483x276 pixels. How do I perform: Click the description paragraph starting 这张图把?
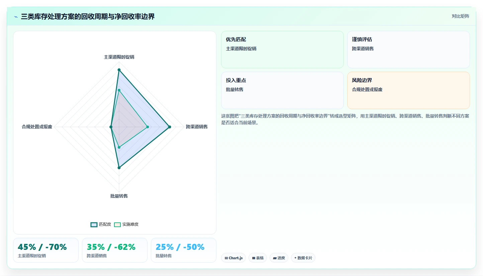(x=345, y=119)
